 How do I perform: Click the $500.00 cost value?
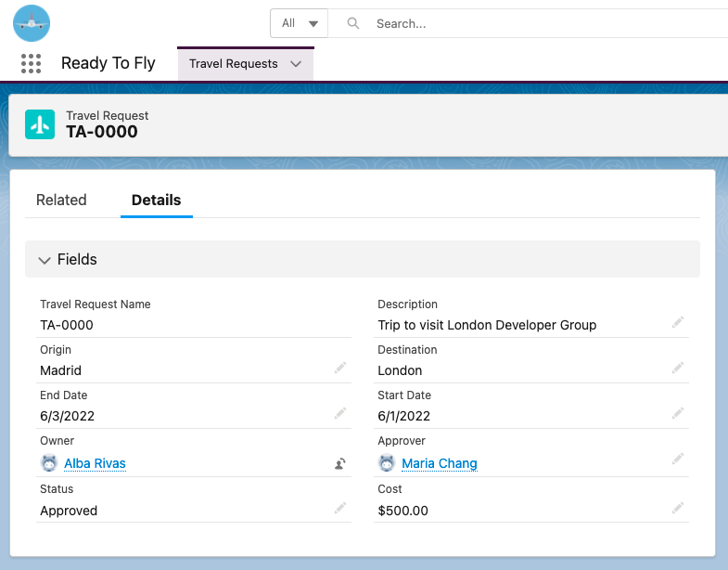click(x=403, y=511)
